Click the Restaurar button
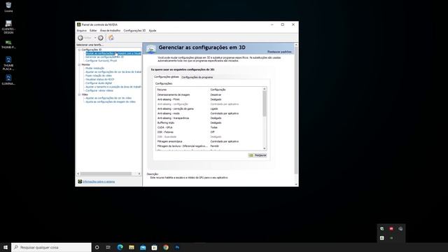Screen dimensions: 448x252 258,155
